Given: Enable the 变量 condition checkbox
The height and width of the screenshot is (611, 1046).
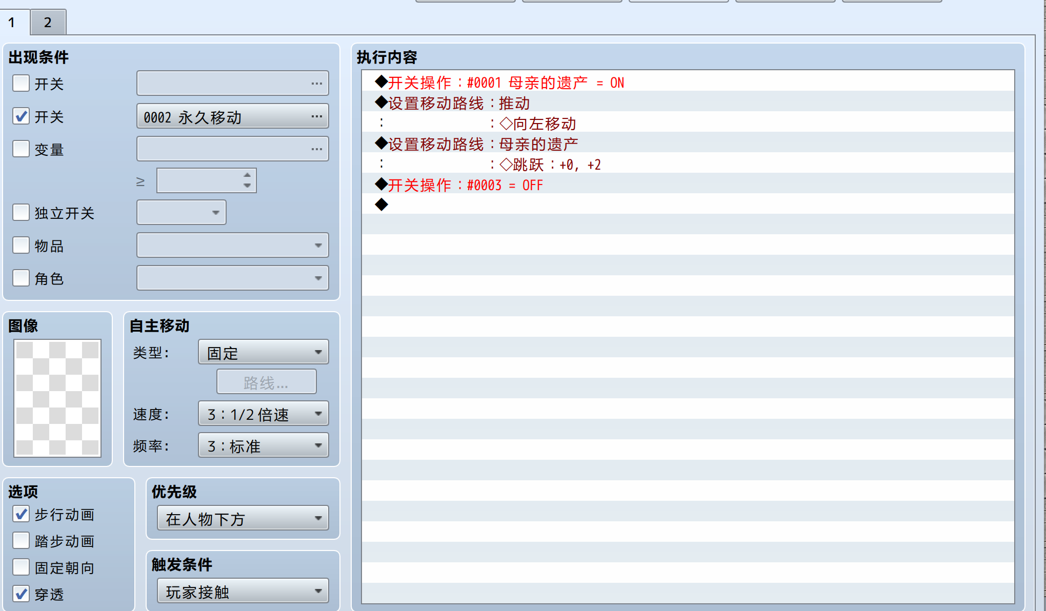Looking at the screenshot, I should pos(21,149).
